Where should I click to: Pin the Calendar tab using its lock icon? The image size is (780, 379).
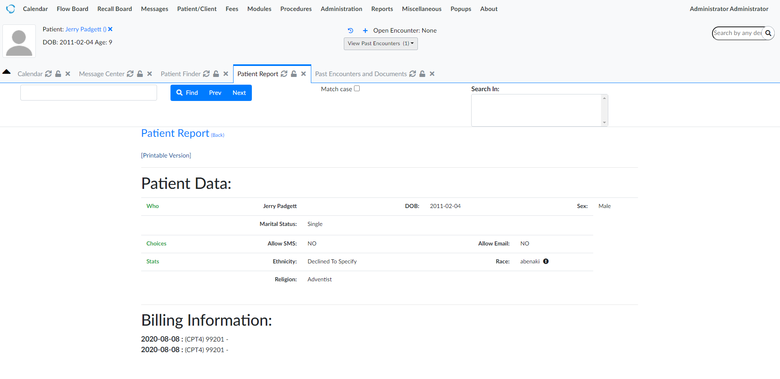58,74
